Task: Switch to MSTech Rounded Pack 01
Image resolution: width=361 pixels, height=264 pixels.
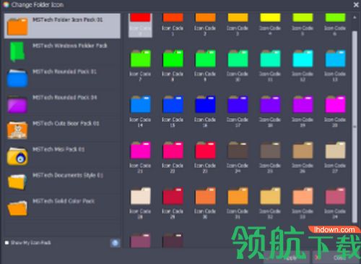Action: pos(62,77)
